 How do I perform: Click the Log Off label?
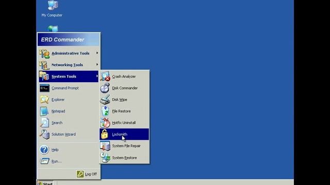click(x=91, y=174)
